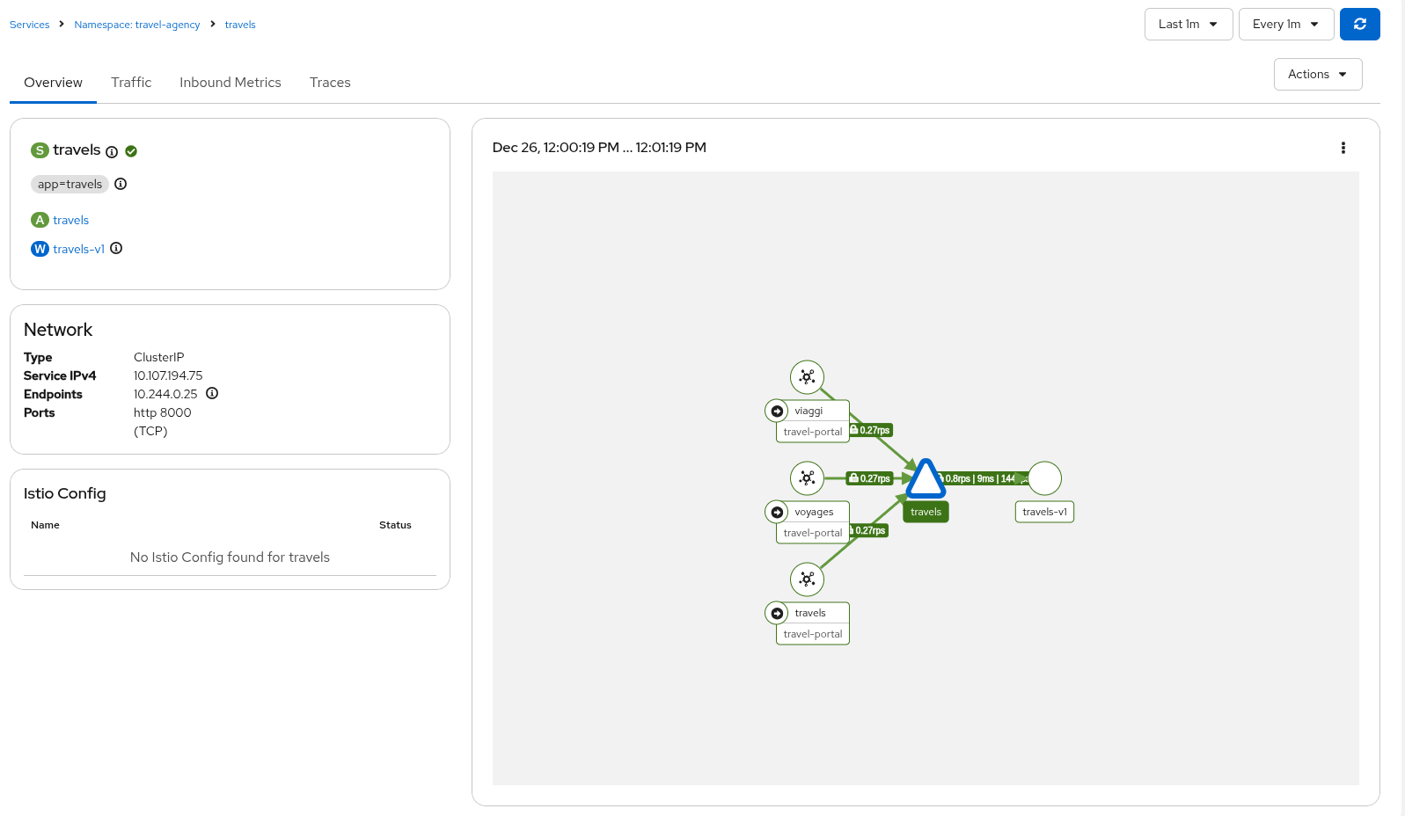Click info icon beside endpoint 10.244.0.25
The image size is (1405, 816).
click(x=212, y=394)
